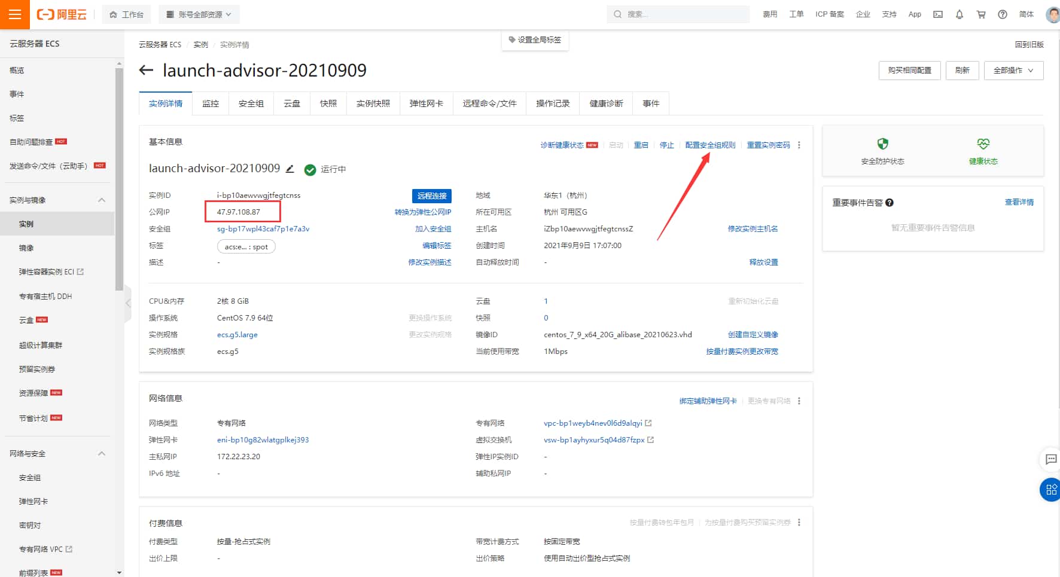Open the help question mark icon
This screenshot has width=1060, height=577.
point(1002,14)
